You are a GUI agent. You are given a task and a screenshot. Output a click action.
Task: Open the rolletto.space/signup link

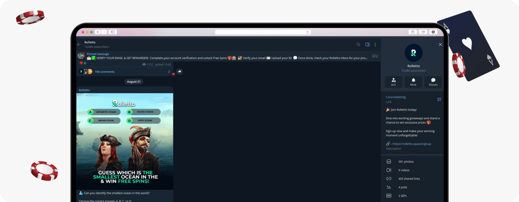coord(412,144)
